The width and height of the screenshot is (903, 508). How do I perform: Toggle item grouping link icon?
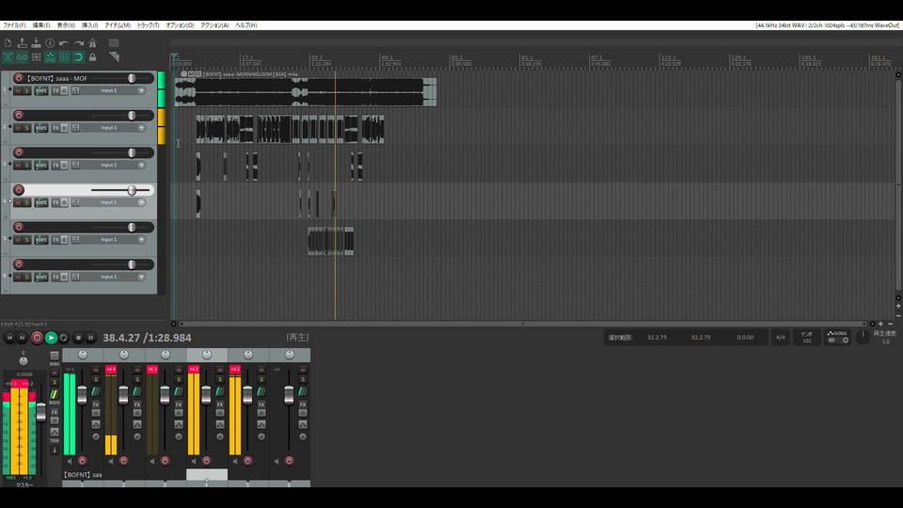(x=22, y=57)
